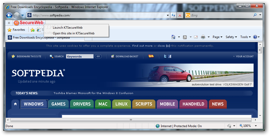Click the horizontal scrollbar thumb
Screen dimensions: 270x136
[131, 120]
